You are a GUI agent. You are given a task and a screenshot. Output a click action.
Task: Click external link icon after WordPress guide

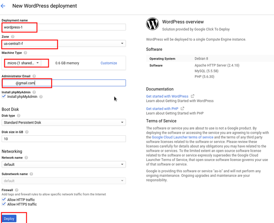192,96
